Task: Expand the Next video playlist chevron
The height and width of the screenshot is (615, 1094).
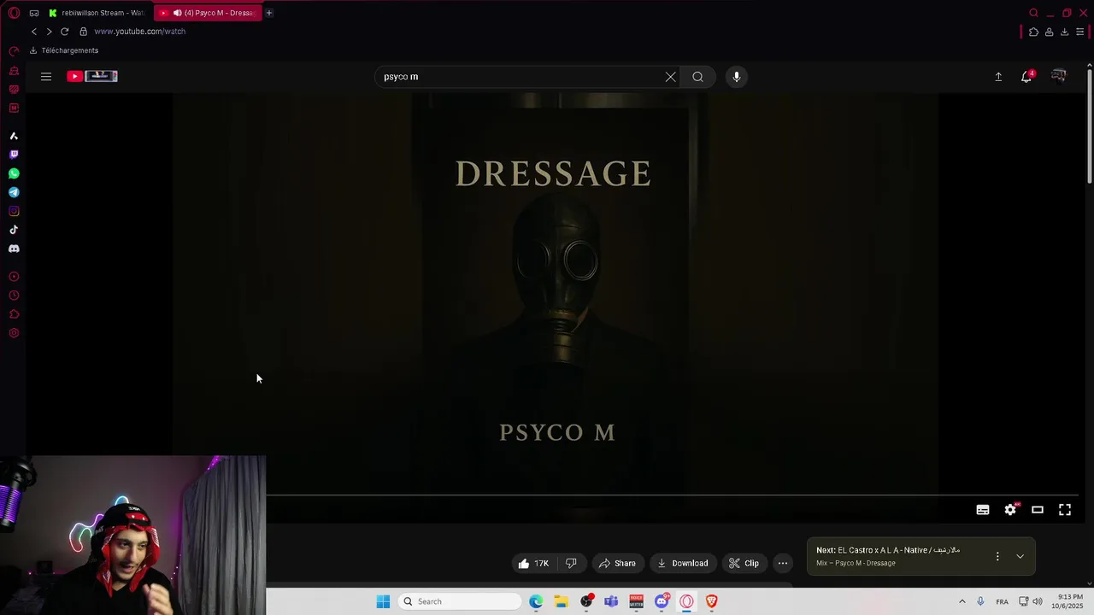Action: tap(1020, 557)
